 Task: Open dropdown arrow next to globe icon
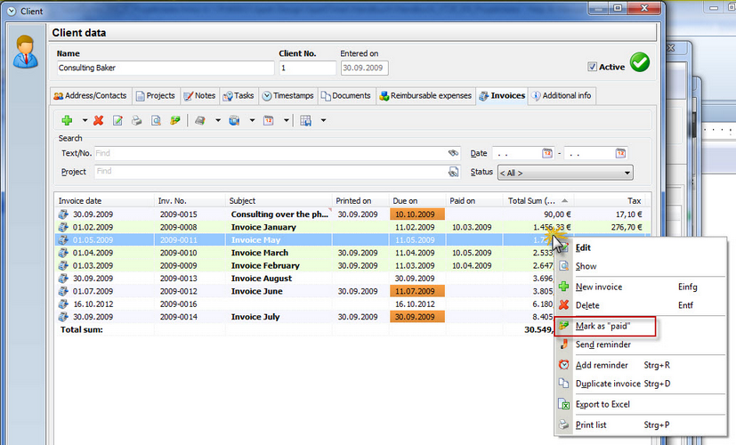point(252,121)
